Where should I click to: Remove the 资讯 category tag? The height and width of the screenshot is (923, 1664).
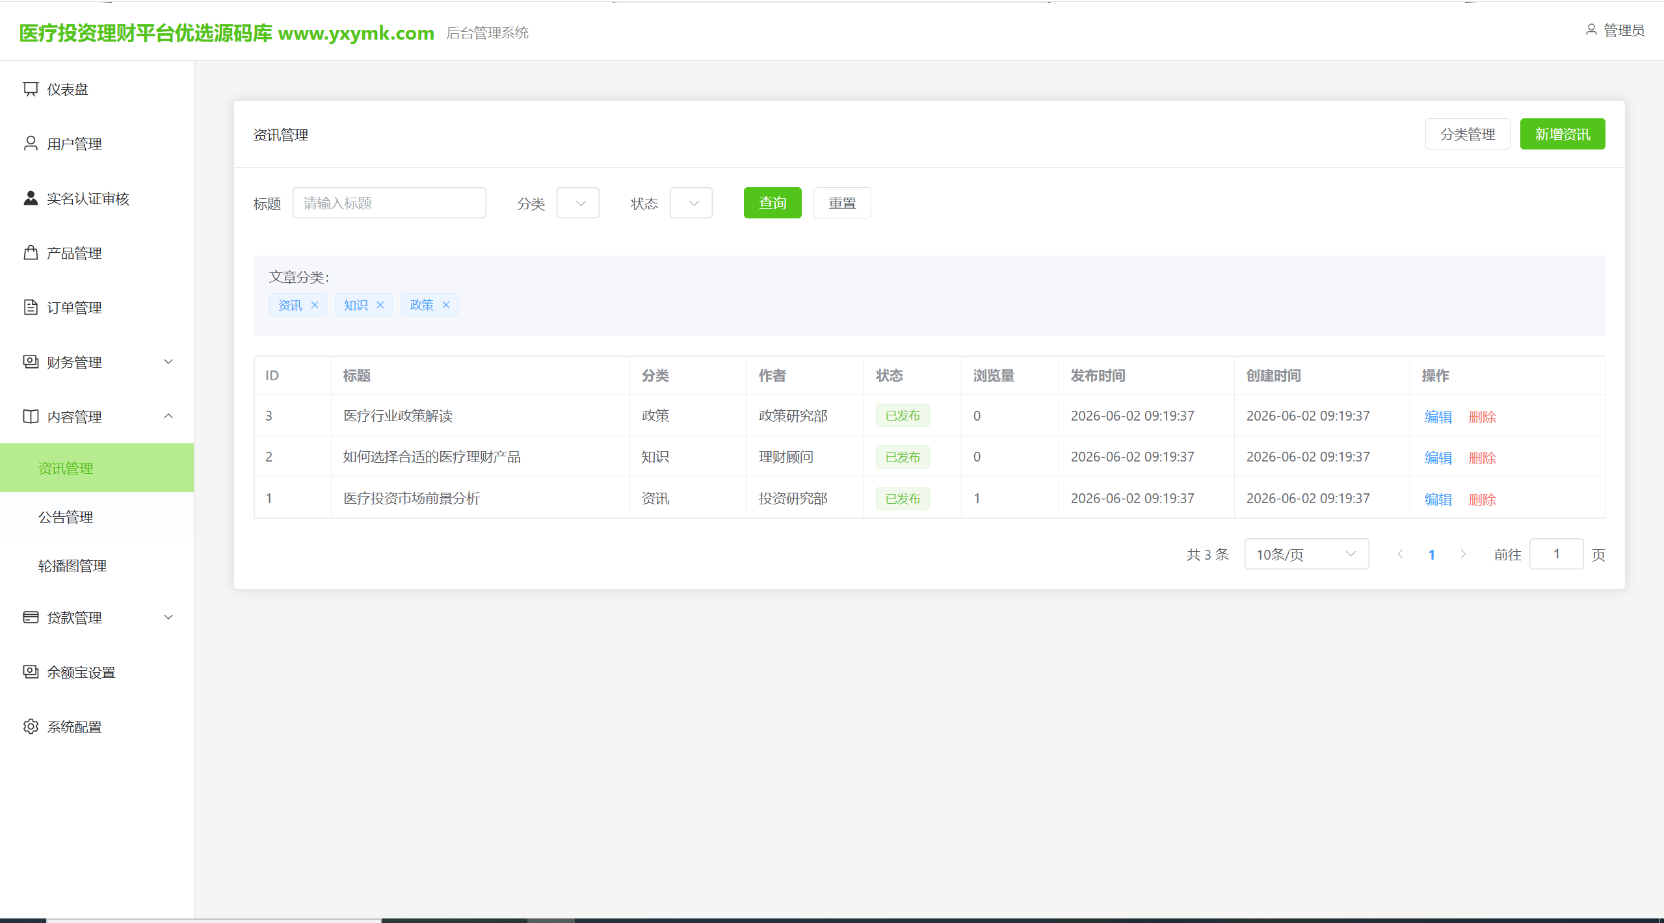(x=315, y=305)
